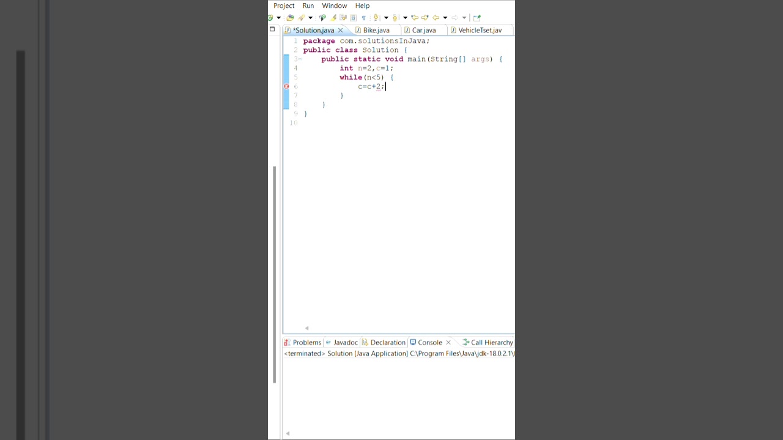Open the Problems view tab
The height and width of the screenshot is (440, 783).
[x=302, y=342]
